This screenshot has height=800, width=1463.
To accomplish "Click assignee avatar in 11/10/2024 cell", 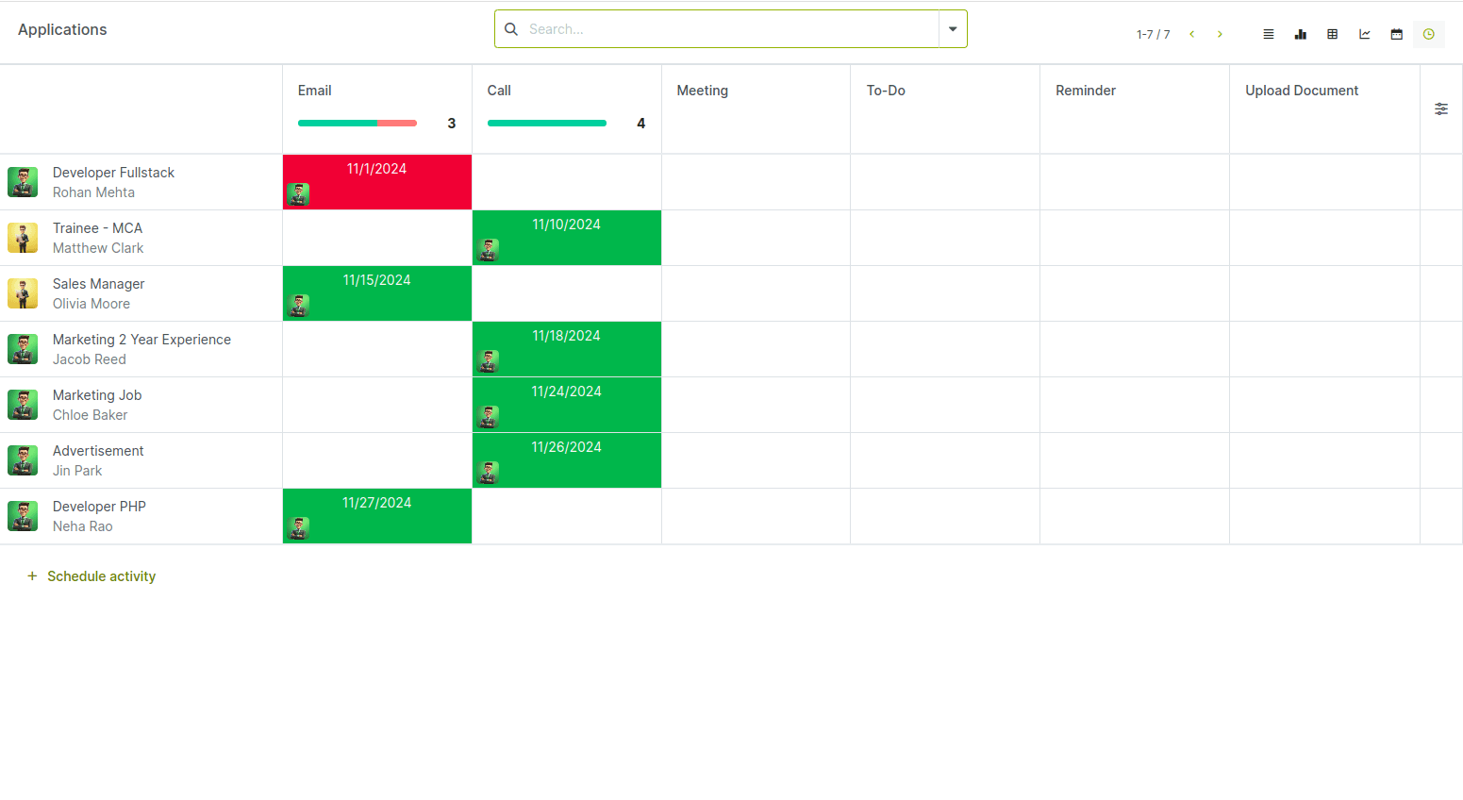I will tap(488, 250).
